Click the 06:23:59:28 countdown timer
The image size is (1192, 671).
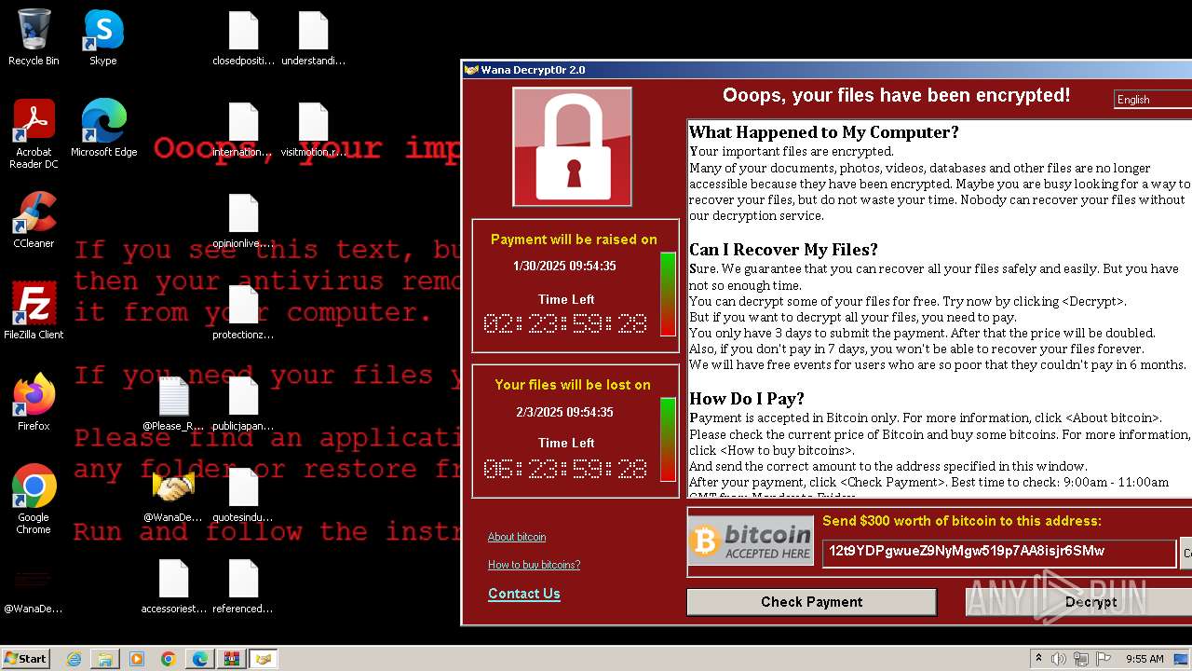click(565, 469)
